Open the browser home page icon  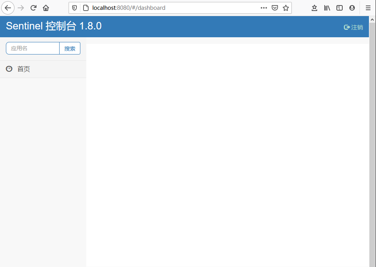click(x=46, y=8)
